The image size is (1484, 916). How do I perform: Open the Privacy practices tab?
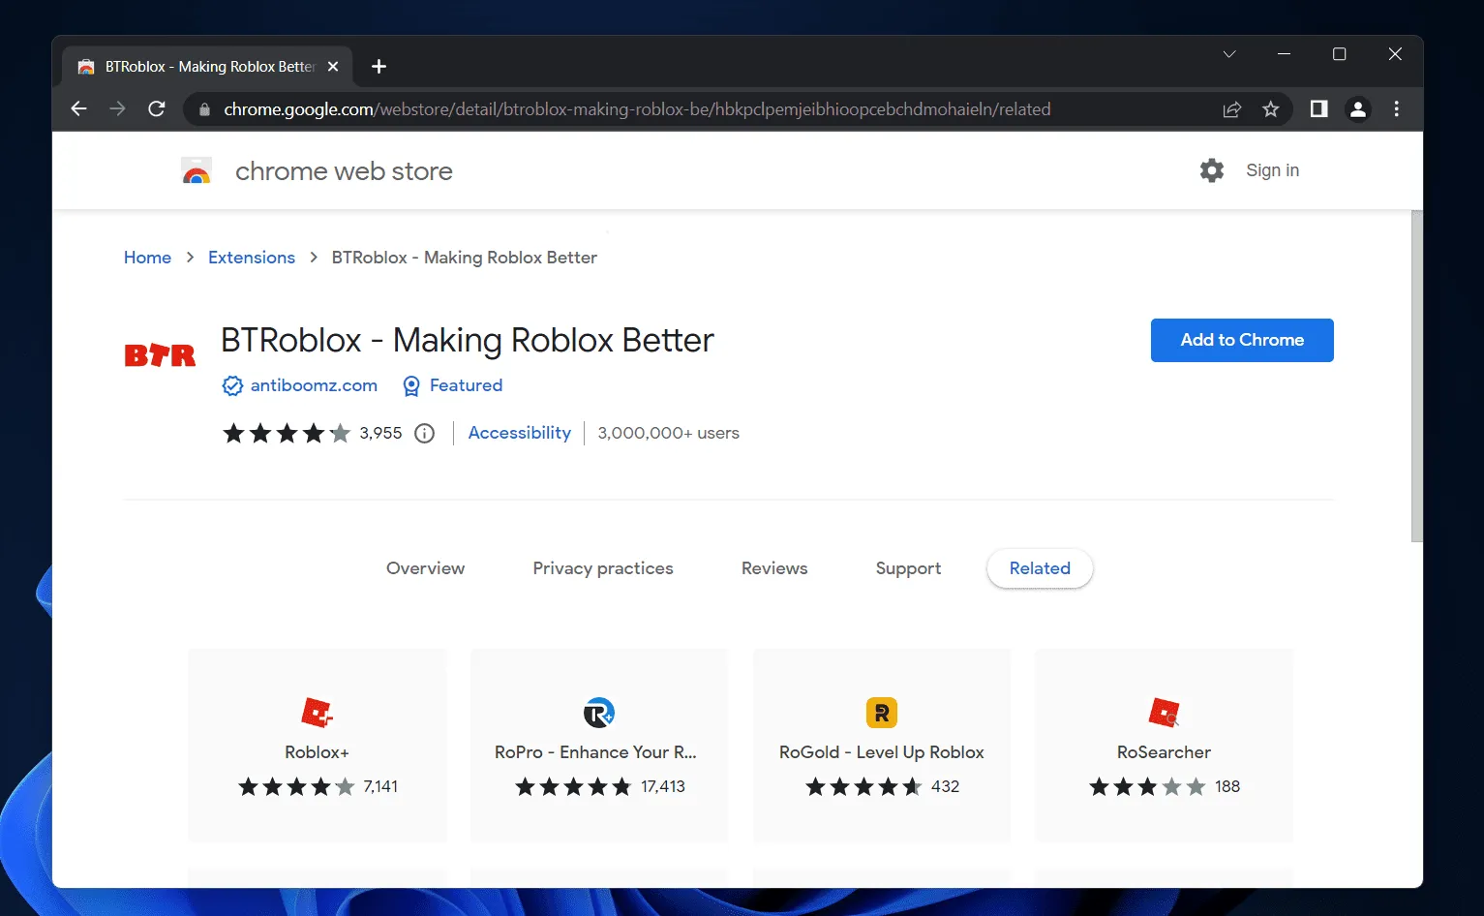(603, 568)
